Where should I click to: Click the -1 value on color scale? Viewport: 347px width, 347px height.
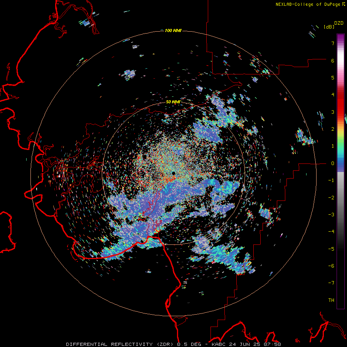(x=331, y=180)
